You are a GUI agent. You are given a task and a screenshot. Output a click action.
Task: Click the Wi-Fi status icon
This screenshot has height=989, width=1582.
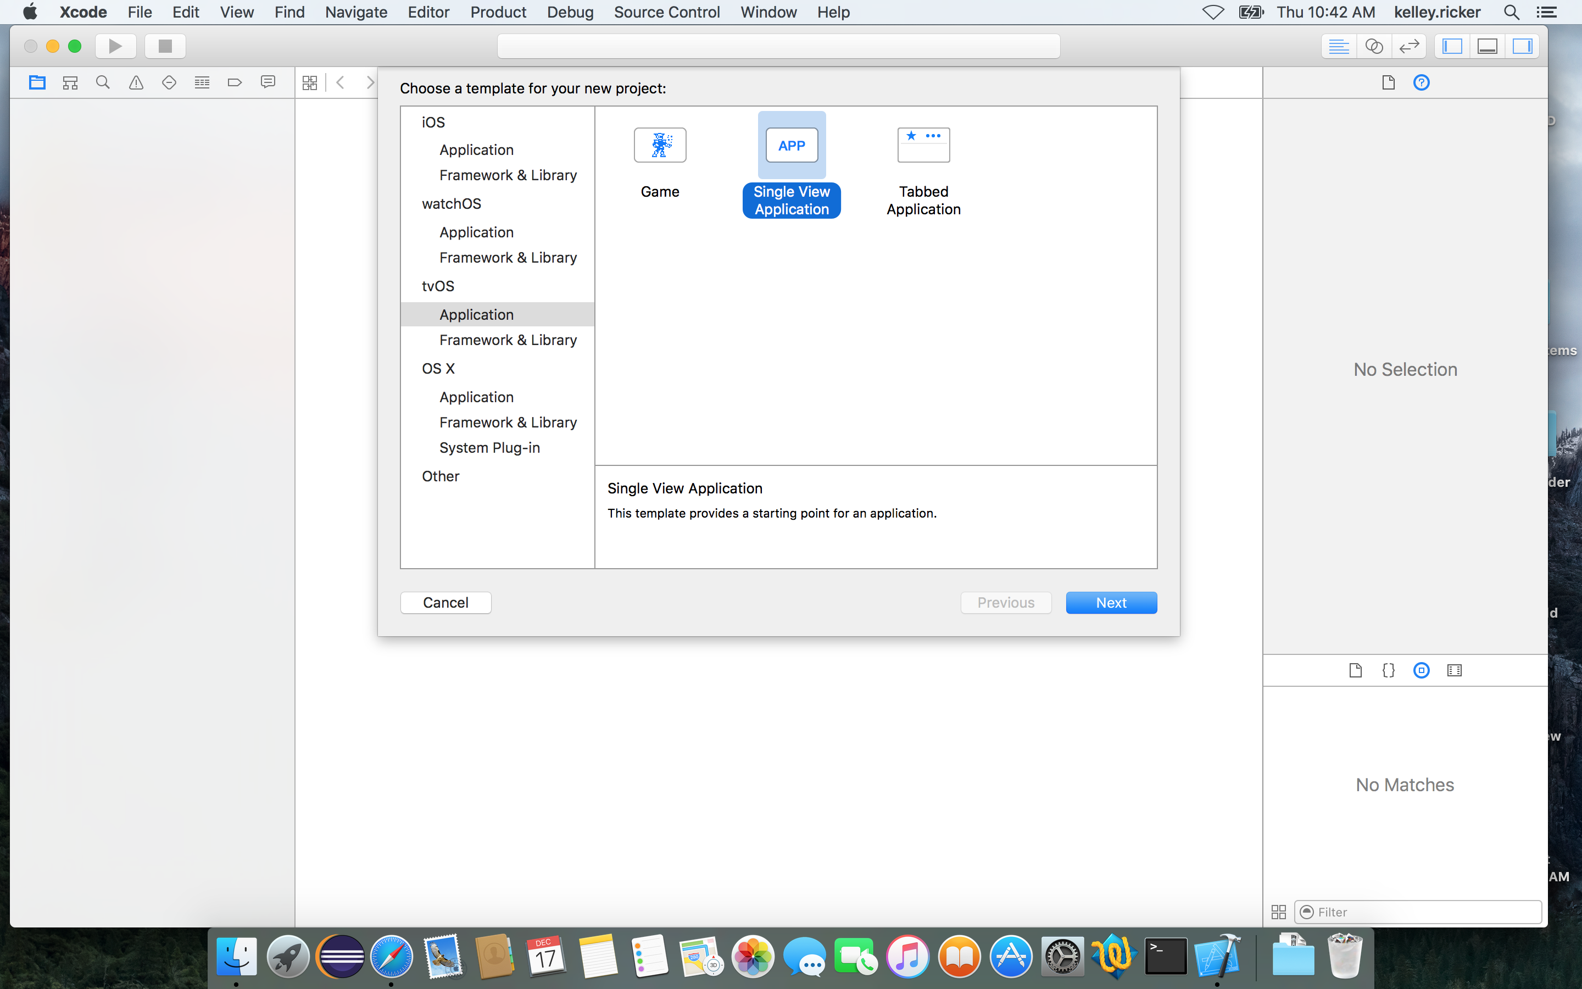pyautogui.click(x=1213, y=12)
